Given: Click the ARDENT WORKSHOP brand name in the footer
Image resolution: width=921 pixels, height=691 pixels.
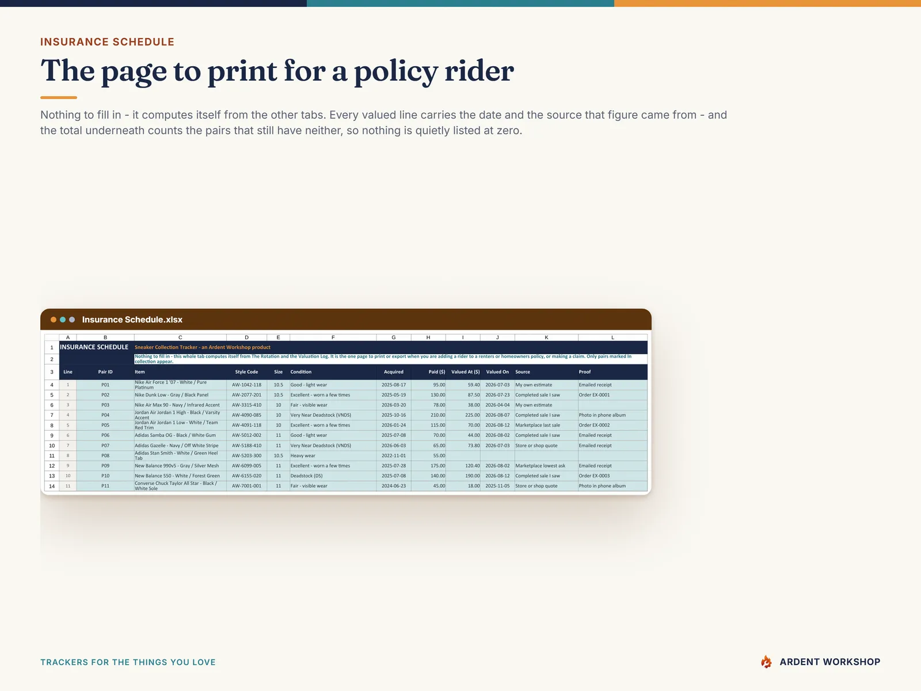Looking at the screenshot, I should [x=830, y=662].
